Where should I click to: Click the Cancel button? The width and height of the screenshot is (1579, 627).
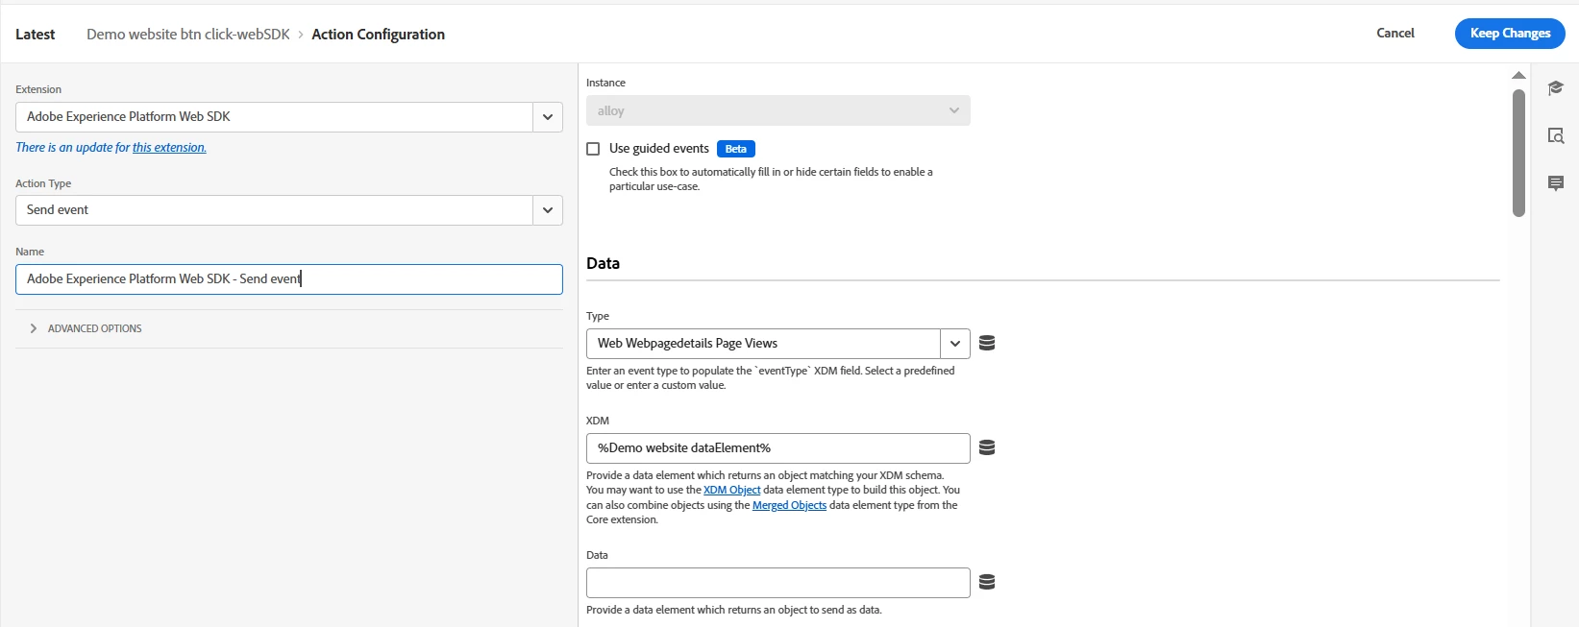point(1395,33)
